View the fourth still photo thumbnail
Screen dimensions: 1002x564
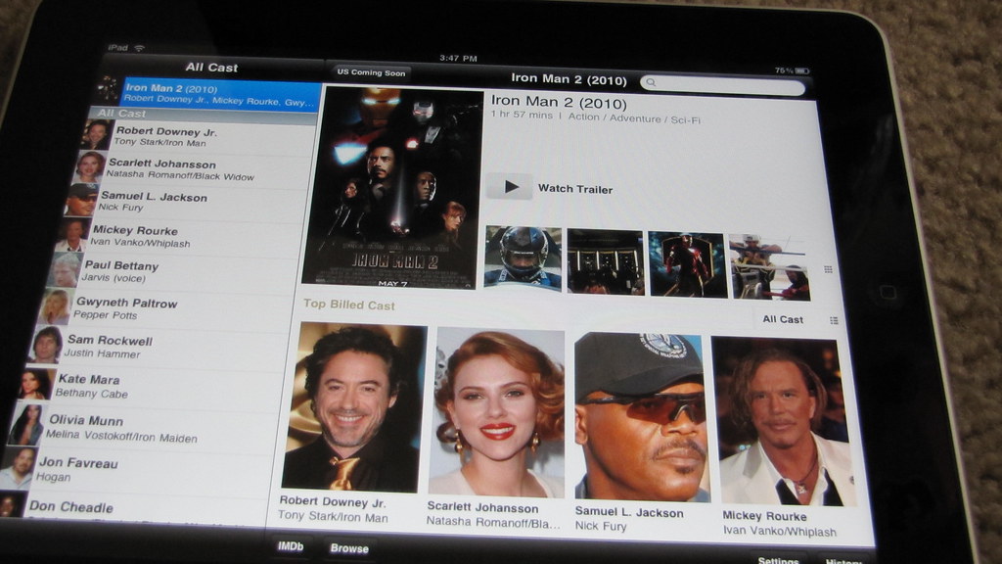pos(770,267)
